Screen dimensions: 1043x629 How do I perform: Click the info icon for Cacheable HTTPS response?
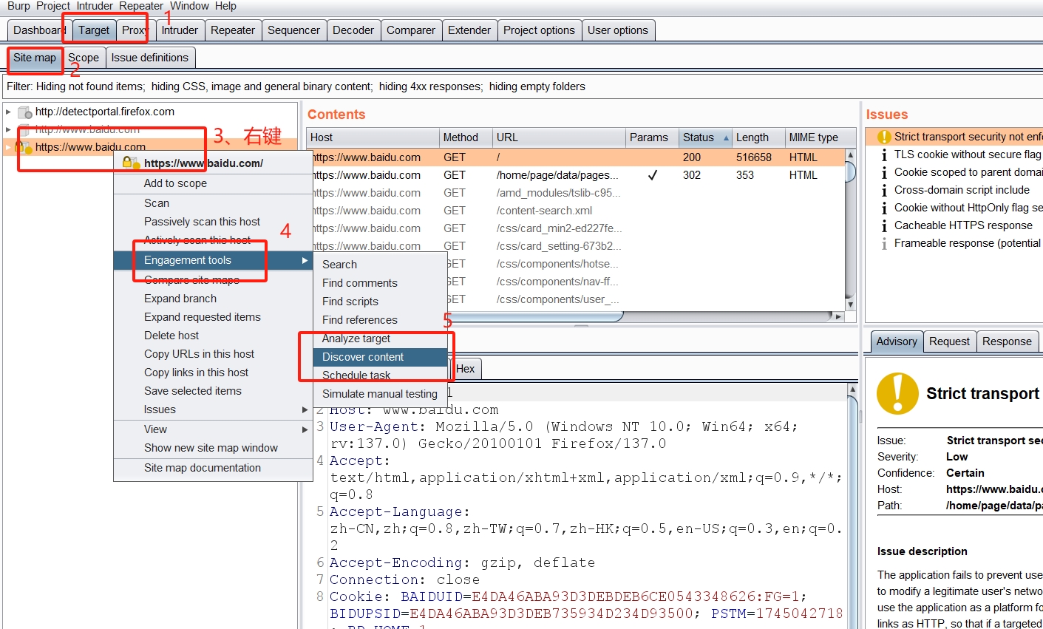(x=884, y=225)
